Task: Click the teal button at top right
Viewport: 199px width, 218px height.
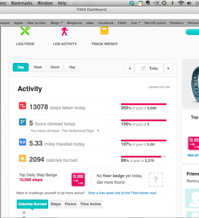Action: [192, 32]
